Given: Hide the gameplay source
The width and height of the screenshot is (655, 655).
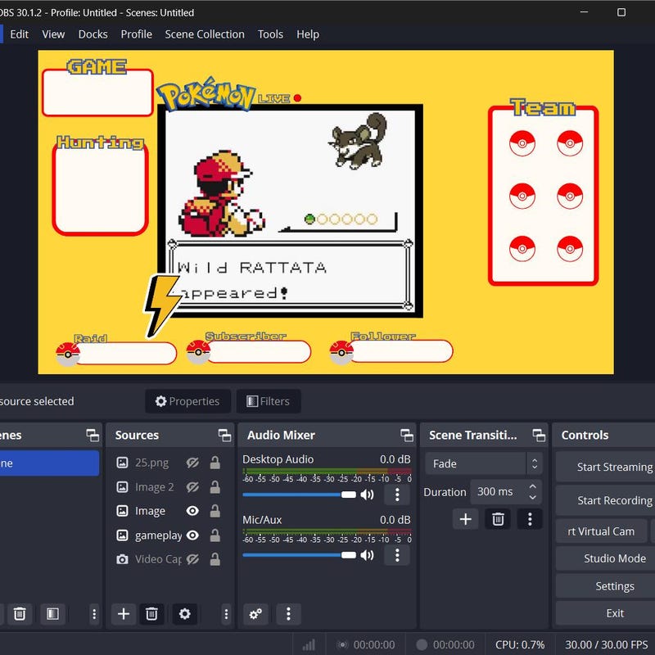Looking at the screenshot, I should click(192, 535).
